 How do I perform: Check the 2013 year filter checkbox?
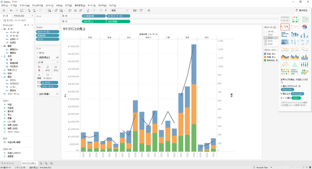[266, 35]
